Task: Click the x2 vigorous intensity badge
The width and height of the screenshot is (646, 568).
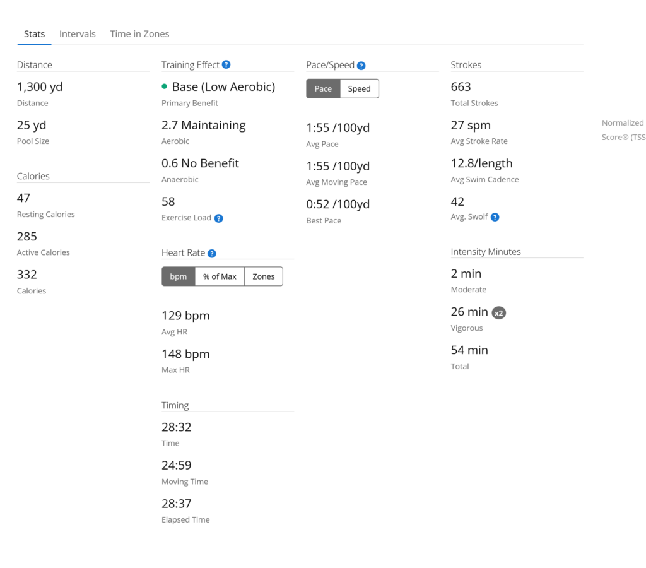Action: click(498, 312)
